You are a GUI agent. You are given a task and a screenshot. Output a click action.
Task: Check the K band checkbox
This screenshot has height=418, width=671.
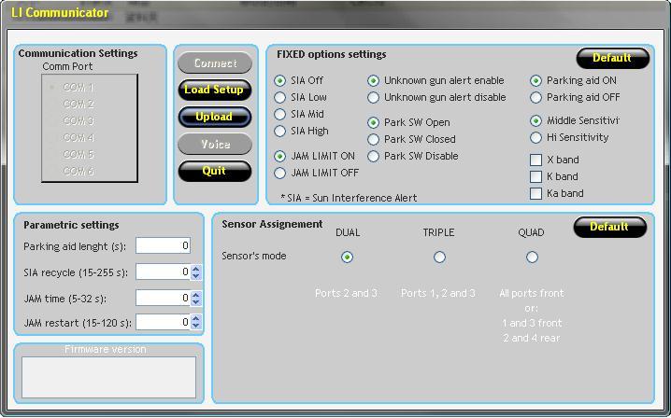click(536, 177)
